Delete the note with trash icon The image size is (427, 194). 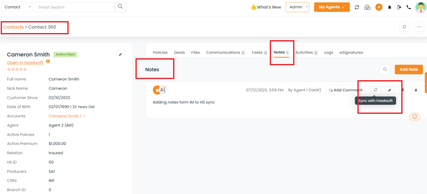coord(416,90)
